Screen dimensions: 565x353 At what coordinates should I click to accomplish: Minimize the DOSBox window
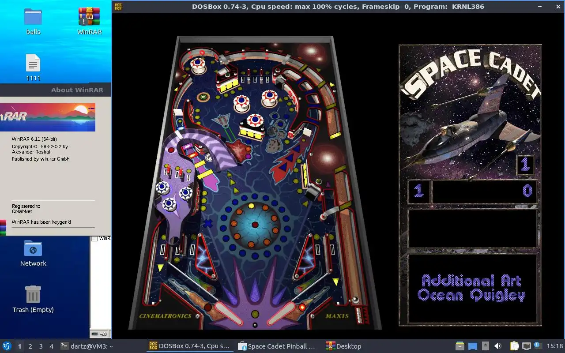tap(539, 7)
